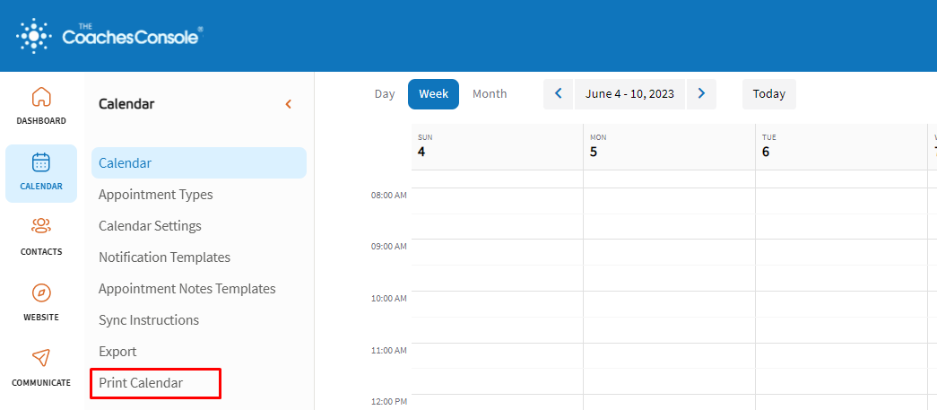Image resolution: width=937 pixels, height=410 pixels.
Task: Open Appointment Types menu item
Action: click(156, 195)
